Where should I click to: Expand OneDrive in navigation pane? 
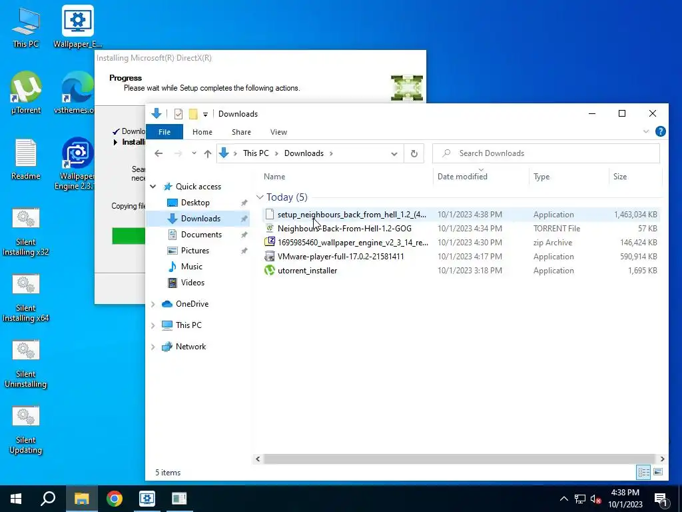pyautogui.click(x=153, y=304)
